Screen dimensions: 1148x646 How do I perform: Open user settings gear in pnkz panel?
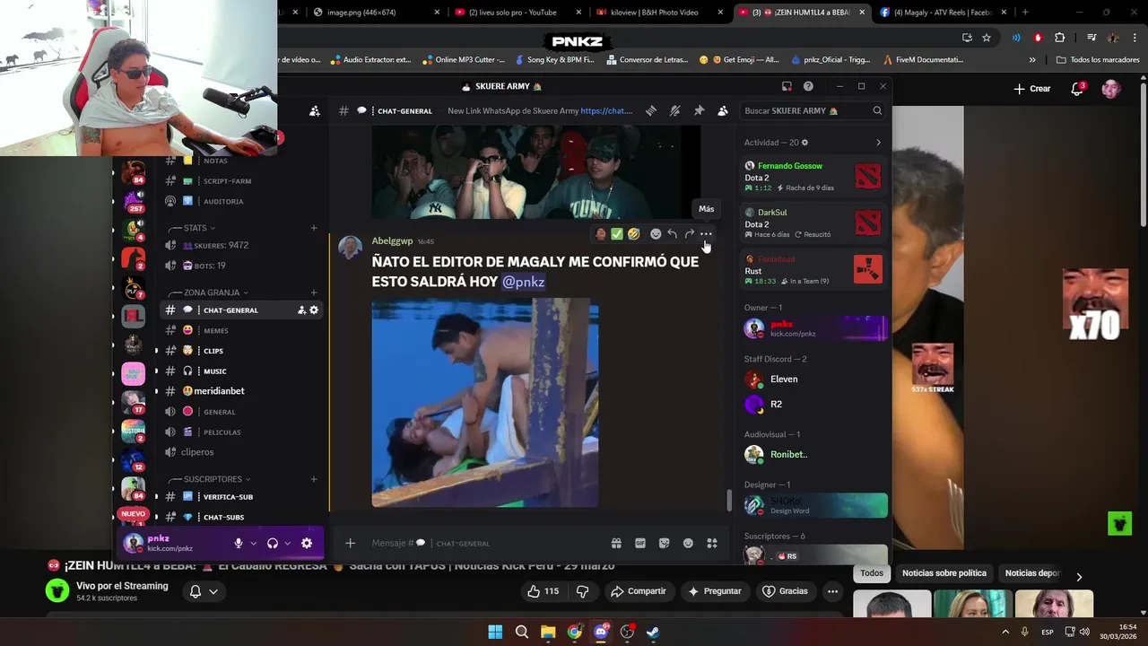point(307,543)
